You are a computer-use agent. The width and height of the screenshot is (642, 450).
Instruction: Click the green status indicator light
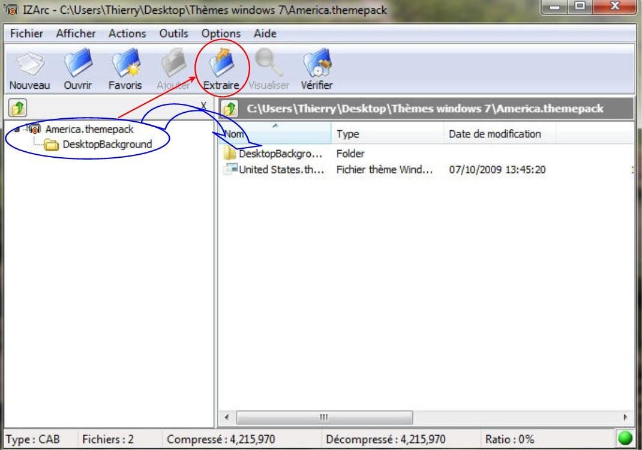(625, 438)
